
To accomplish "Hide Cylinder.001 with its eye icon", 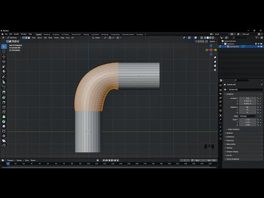I will 258,47.
